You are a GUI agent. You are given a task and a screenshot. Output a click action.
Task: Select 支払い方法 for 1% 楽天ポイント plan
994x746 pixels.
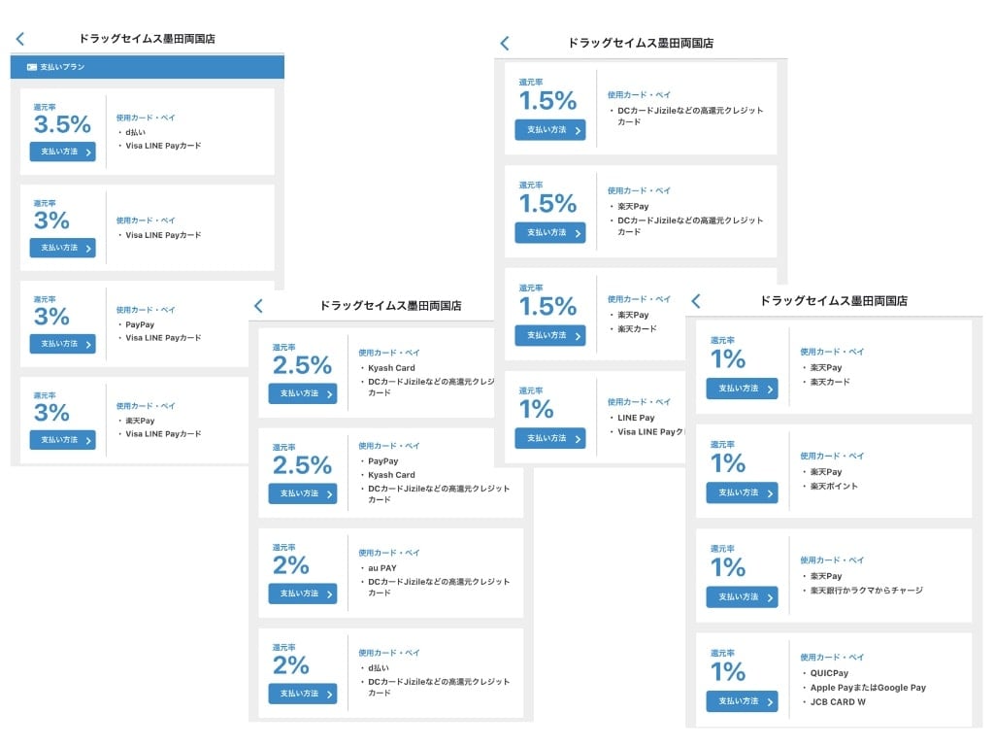click(x=742, y=492)
